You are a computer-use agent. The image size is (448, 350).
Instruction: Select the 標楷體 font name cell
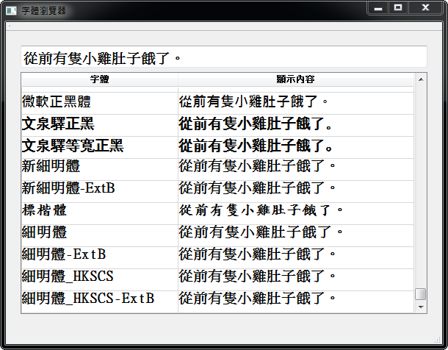[99, 213]
